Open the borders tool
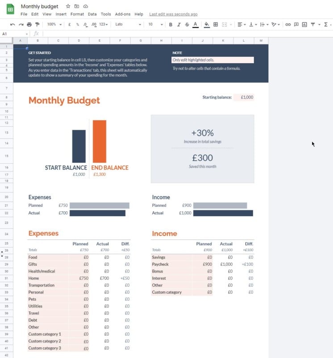The image size is (333, 358). coord(216,24)
